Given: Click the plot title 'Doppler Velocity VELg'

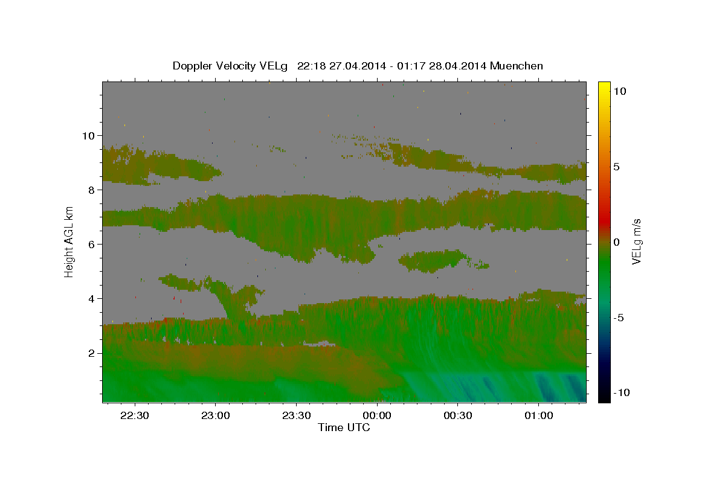Looking at the screenshot, I should tap(230, 66).
